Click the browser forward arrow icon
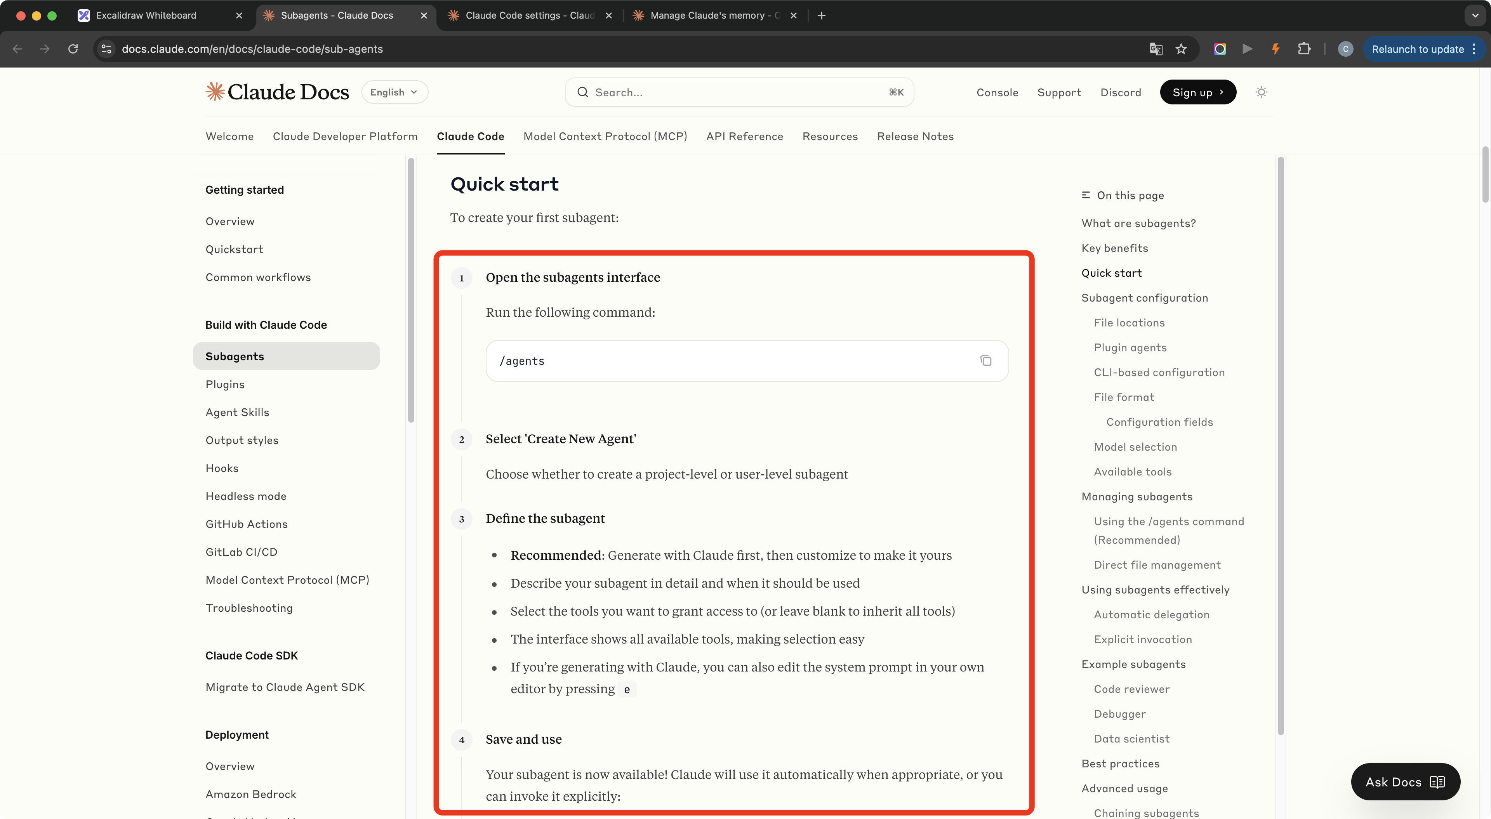 (45, 49)
